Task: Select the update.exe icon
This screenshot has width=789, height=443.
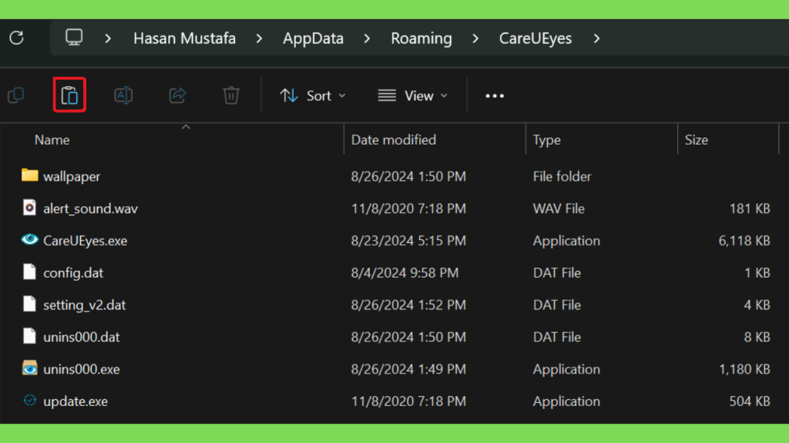Action: tap(30, 400)
